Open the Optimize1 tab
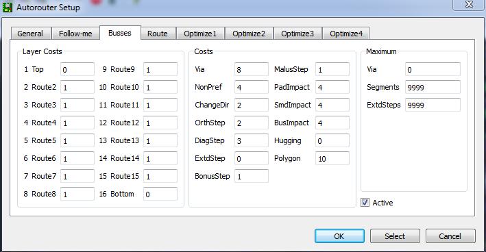486x252 pixels. pyautogui.click(x=200, y=34)
